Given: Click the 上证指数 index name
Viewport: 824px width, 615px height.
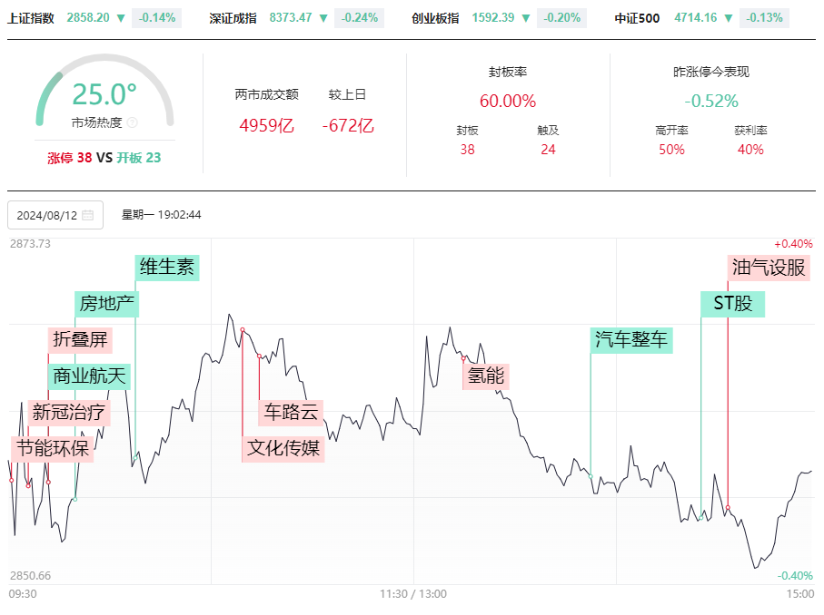Looking at the screenshot, I should tap(31, 18).
